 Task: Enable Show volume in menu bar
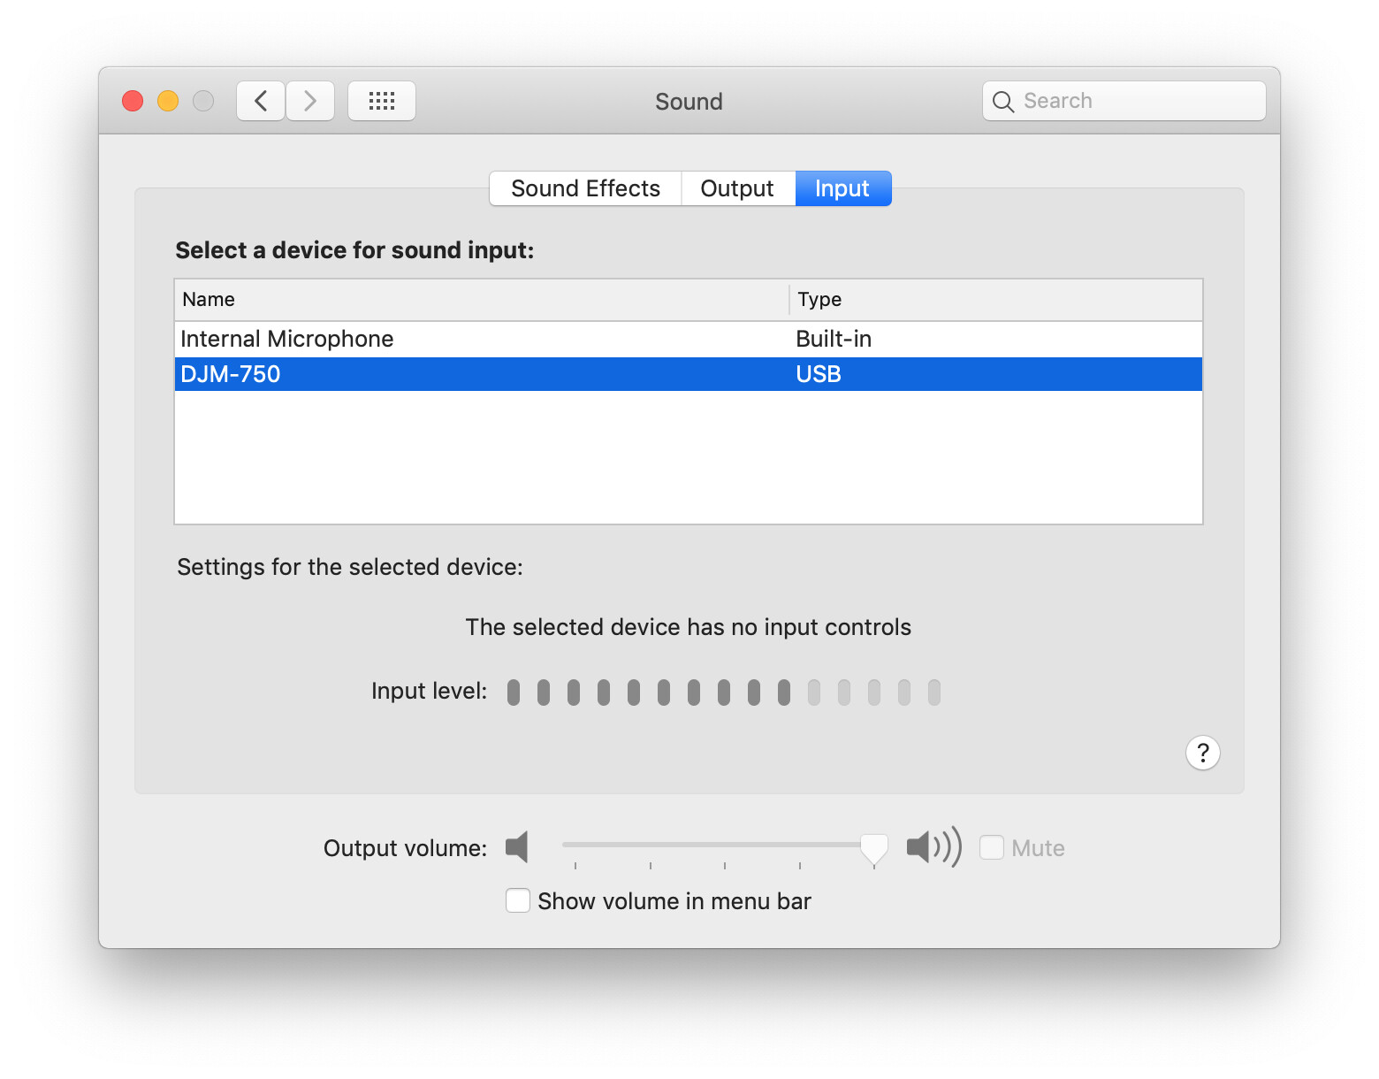pos(518,900)
